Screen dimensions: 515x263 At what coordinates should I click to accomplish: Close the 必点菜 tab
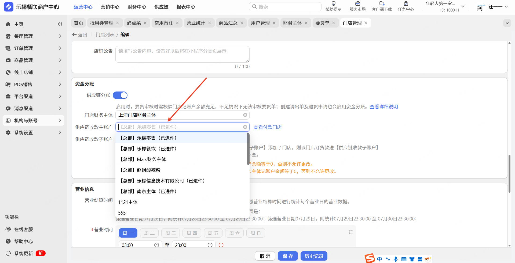(145, 23)
